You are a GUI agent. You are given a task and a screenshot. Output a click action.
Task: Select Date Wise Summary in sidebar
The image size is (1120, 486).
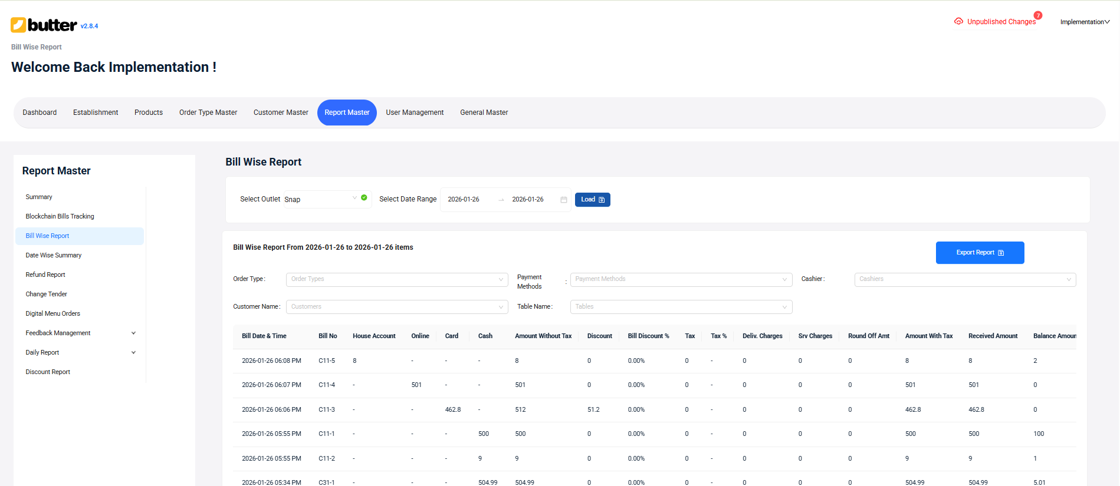[x=54, y=255]
